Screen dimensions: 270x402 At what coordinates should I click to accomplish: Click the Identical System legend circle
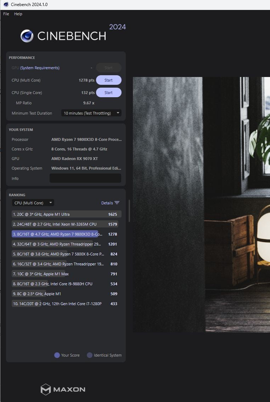90,355
